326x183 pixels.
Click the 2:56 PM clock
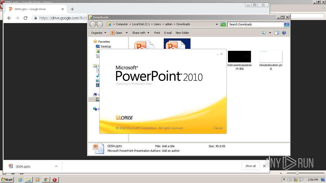click(x=313, y=180)
